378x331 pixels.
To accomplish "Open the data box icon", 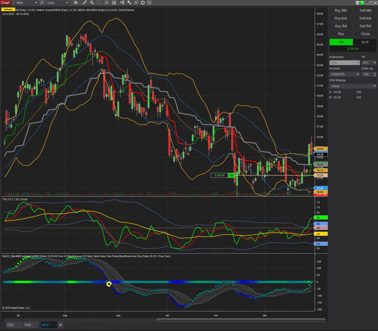I will tap(114, 3).
